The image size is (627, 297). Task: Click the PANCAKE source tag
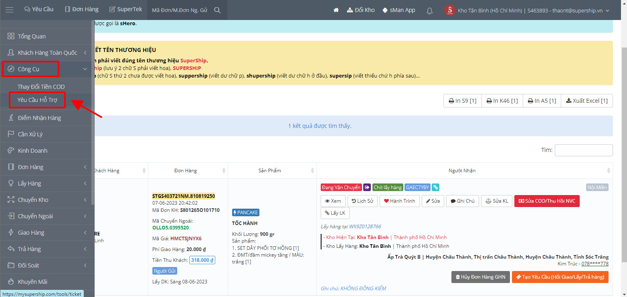(x=246, y=212)
